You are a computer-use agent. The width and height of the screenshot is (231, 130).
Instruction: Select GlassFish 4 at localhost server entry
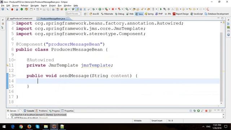click(x=39, y=115)
